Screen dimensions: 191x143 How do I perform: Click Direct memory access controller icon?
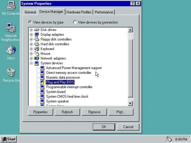pyautogui.click(x=42, y=73)
